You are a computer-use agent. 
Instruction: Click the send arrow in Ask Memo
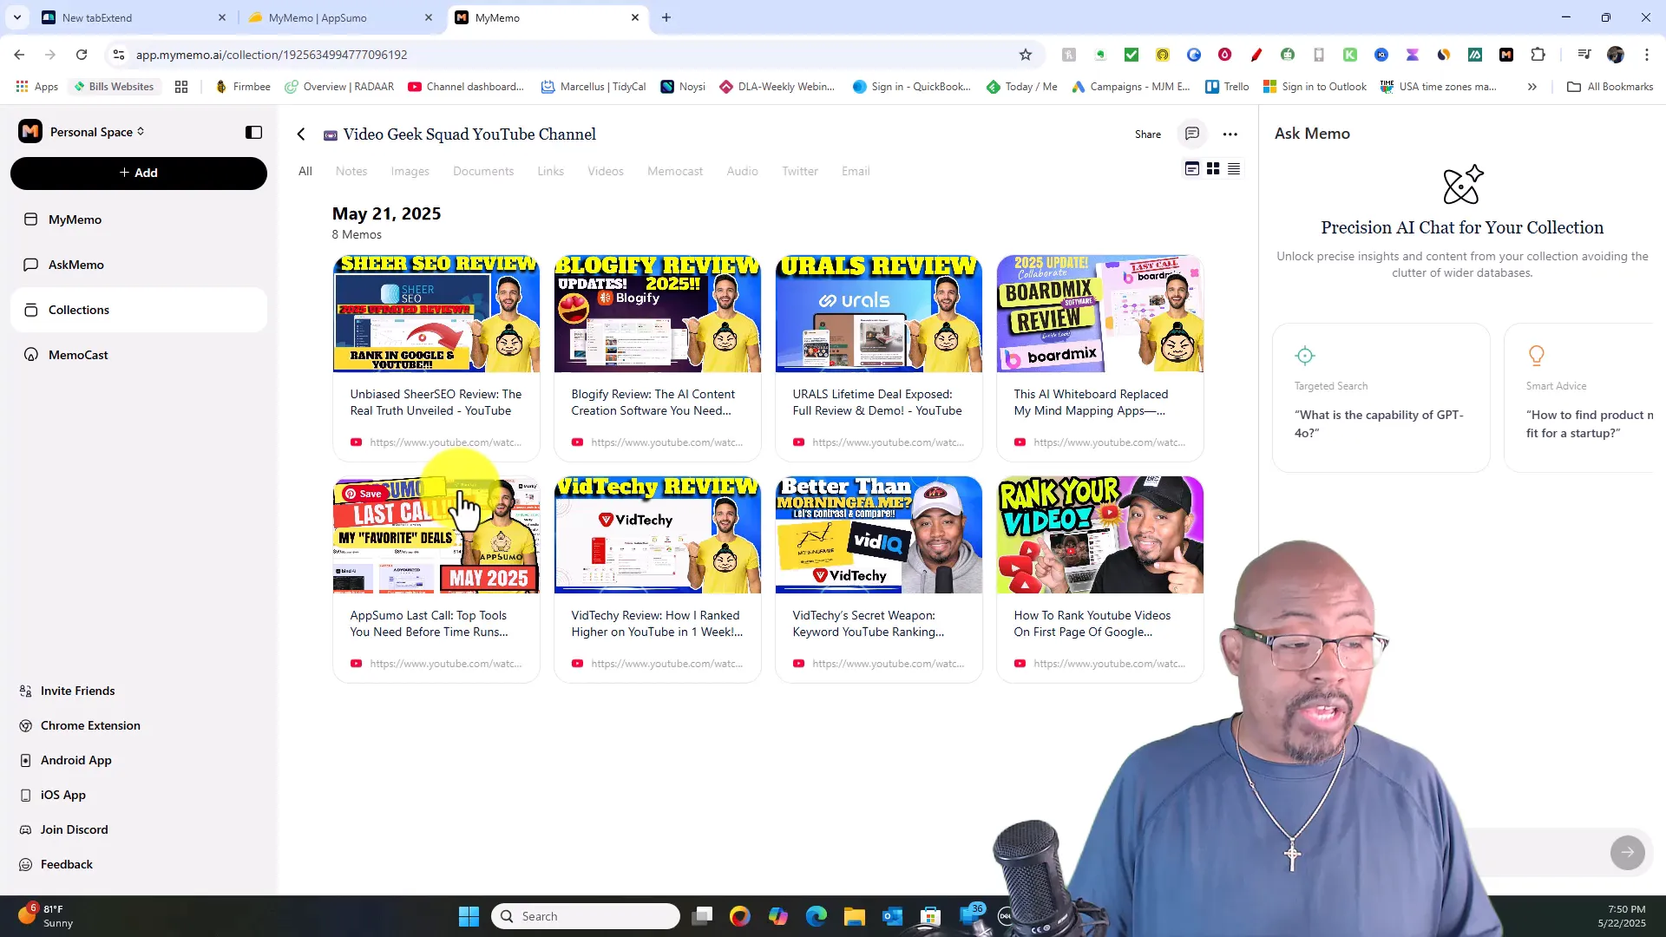coord(1628,852)
